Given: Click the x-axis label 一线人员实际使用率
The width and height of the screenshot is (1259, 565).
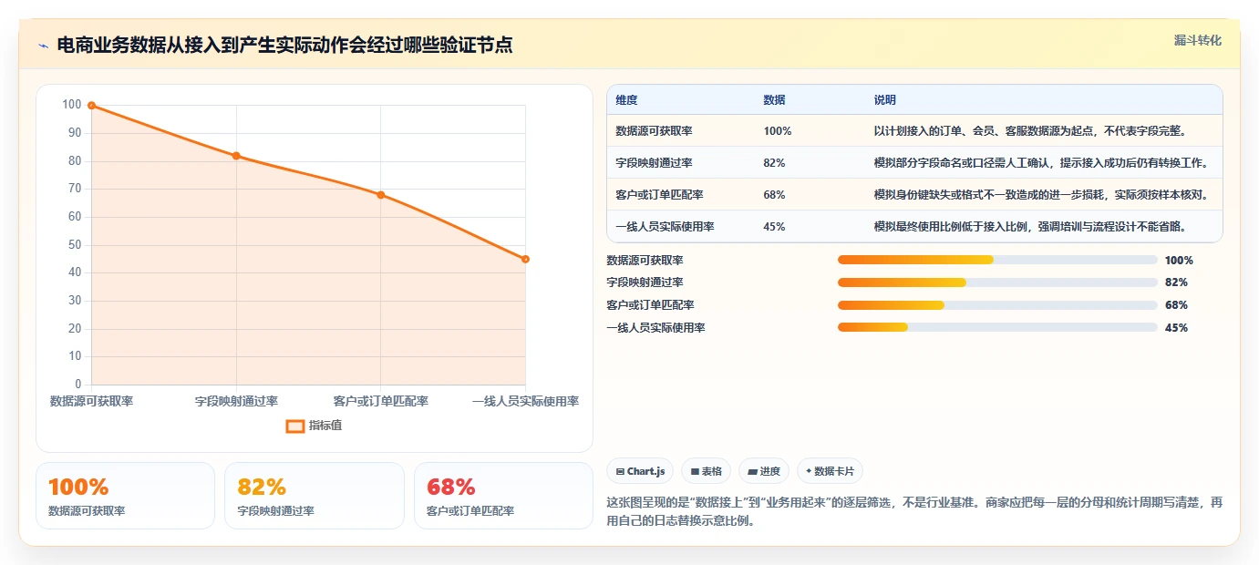Looking at the screenshot, I should coord(525,401).
